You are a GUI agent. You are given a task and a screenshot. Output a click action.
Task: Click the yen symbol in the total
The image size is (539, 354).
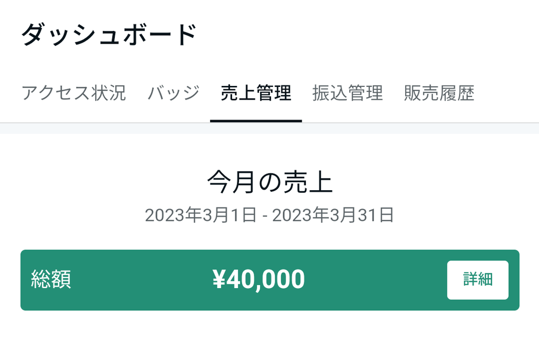pyautogui.click(x=218, y=279)
